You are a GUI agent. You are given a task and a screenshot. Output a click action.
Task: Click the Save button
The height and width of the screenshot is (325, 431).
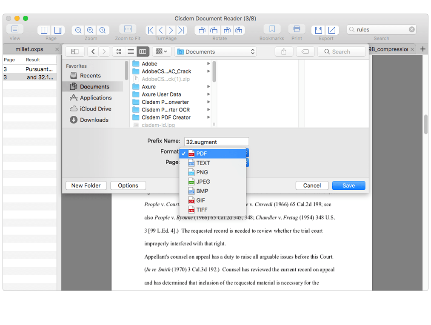point(348,185)
